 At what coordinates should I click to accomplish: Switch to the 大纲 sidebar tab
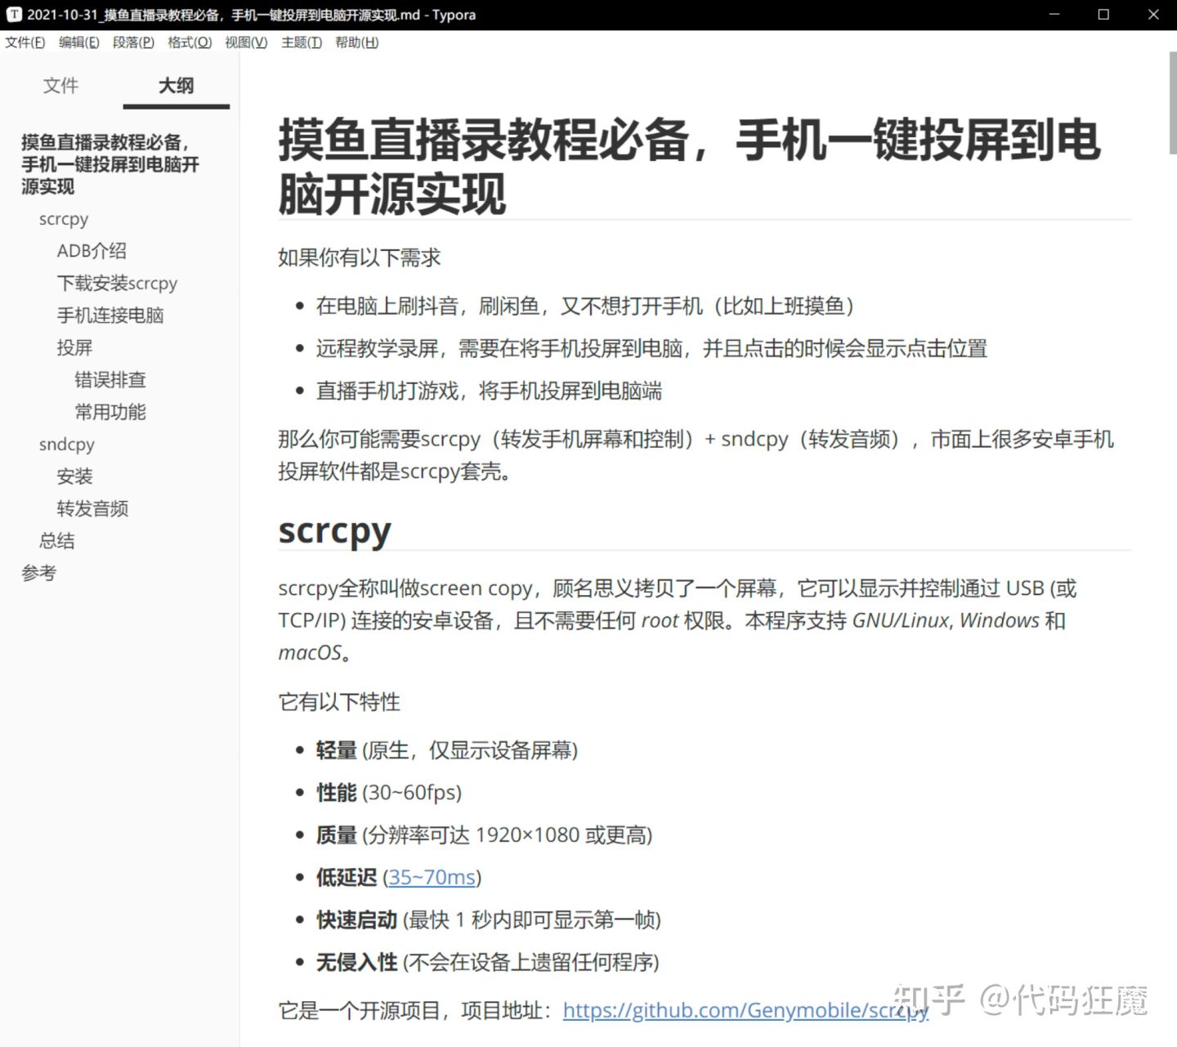point(176,86)
